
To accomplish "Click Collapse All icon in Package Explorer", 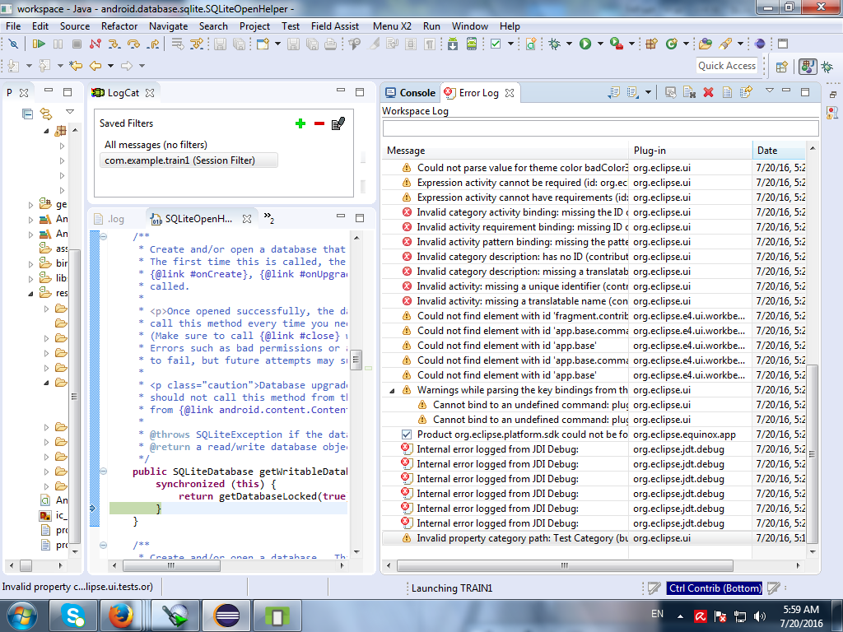I will [x=28, y=114].
